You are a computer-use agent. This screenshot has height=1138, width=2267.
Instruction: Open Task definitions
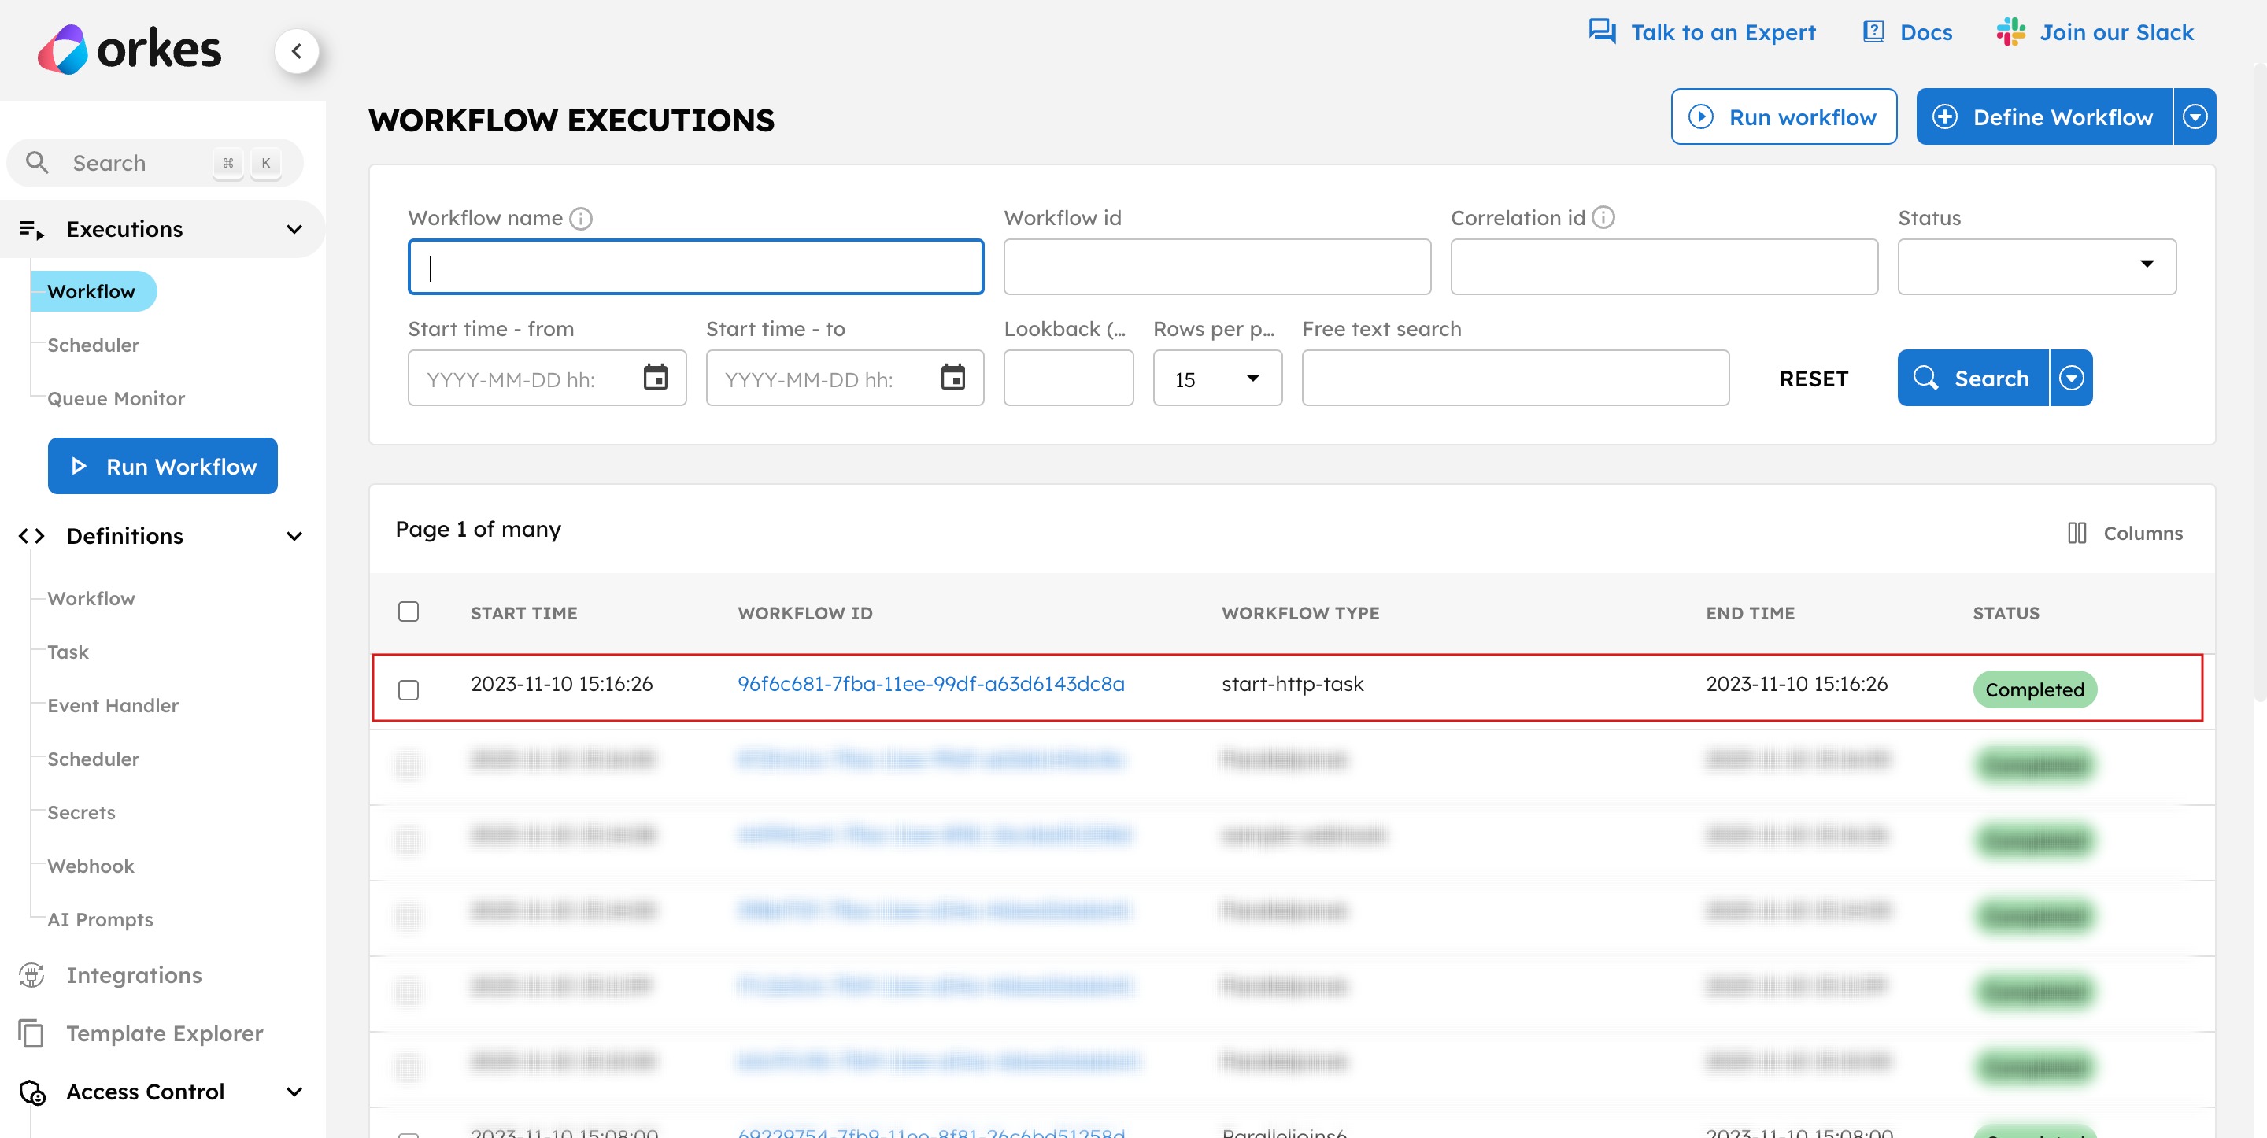tap(68, 652)
